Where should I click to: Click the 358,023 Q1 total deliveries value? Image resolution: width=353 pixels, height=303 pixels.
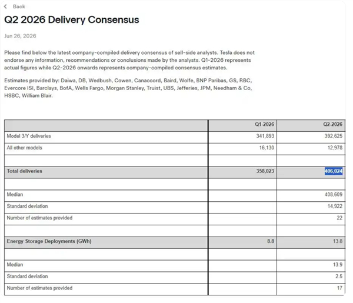click(265, 171)
